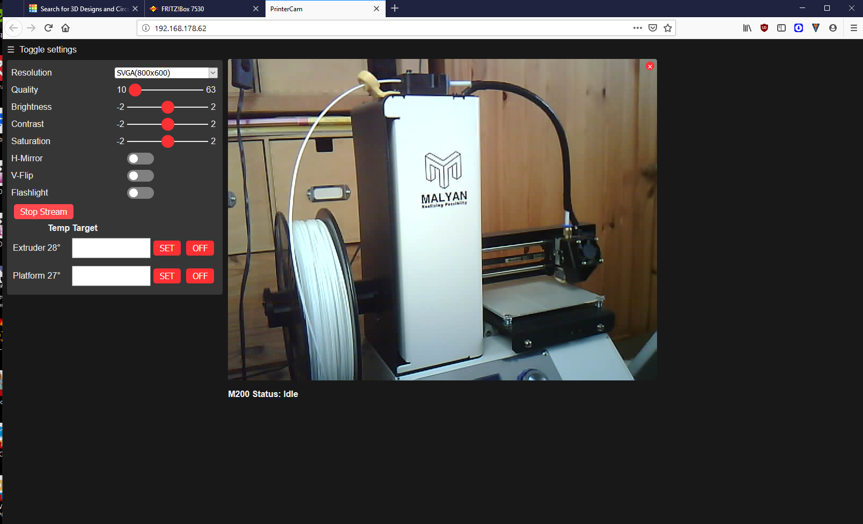
Task: Open the Firefox Library icon
Action: tap(747, 28)
